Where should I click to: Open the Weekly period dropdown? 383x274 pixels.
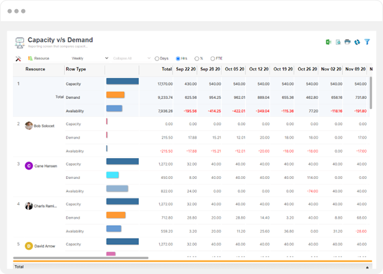(90, 59)
